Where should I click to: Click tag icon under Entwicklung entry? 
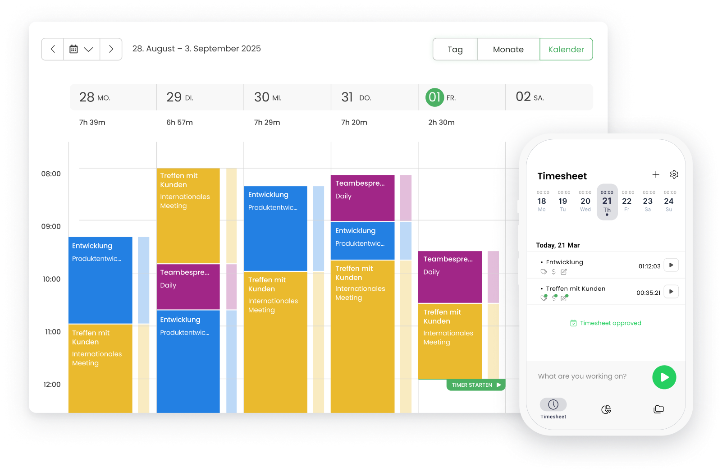[544, 272]
